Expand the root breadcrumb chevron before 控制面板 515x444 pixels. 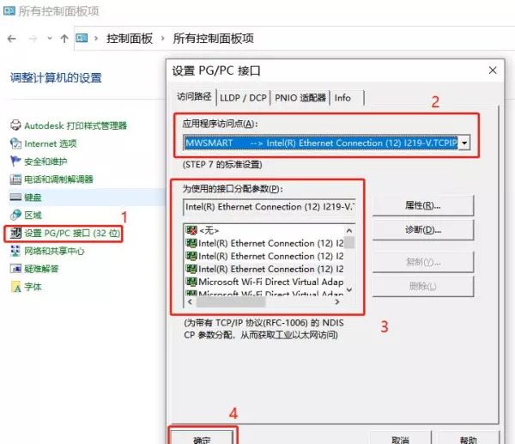coord(96,39)
